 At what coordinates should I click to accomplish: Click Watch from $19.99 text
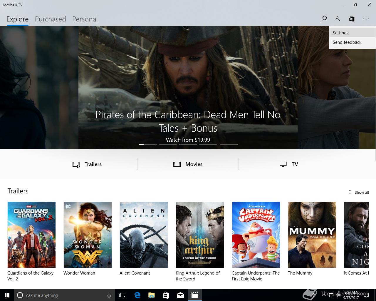[188, 140]
